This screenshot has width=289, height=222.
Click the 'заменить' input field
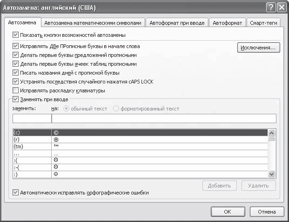[32, 118]
